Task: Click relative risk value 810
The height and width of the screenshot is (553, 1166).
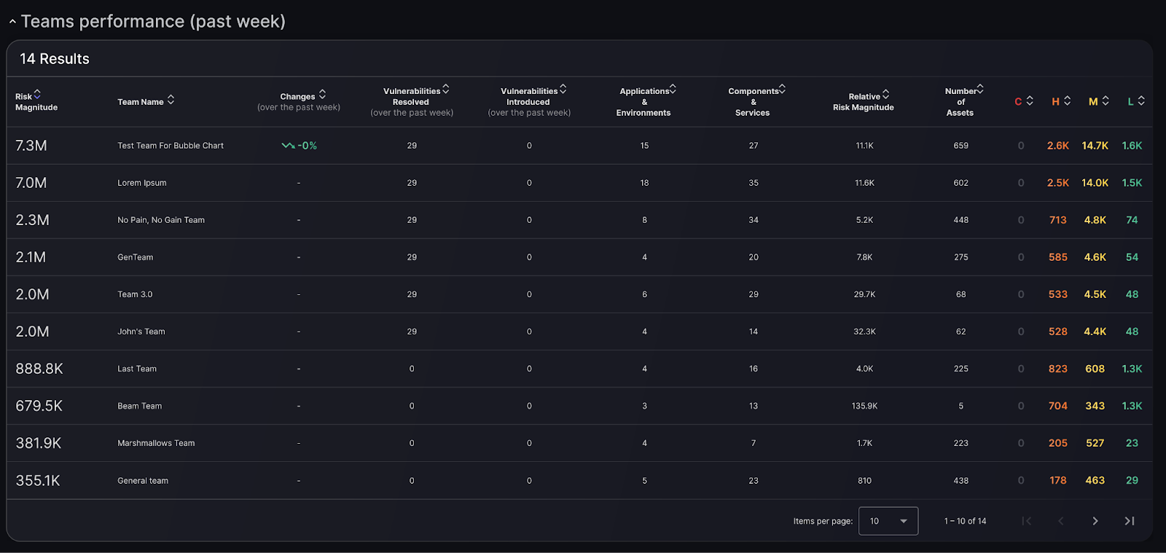Action: pos(864,481)
